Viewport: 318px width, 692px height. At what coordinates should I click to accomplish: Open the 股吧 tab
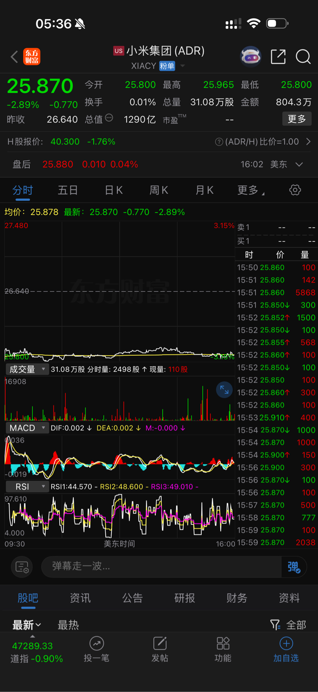28,598
